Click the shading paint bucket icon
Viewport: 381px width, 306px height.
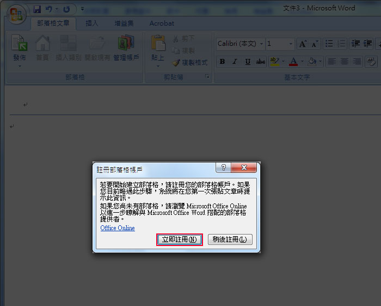point(312,62)
